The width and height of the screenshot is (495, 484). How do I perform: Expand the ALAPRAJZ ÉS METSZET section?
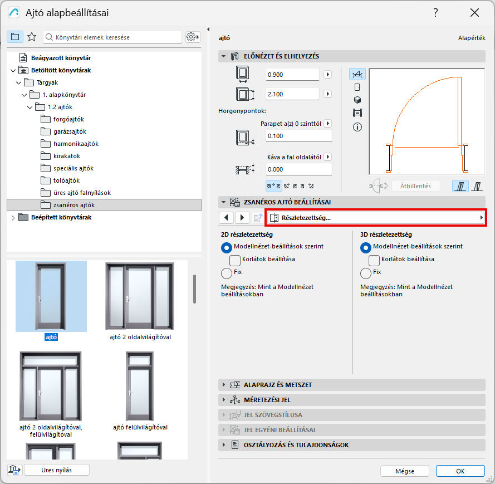tap(224, 384)
